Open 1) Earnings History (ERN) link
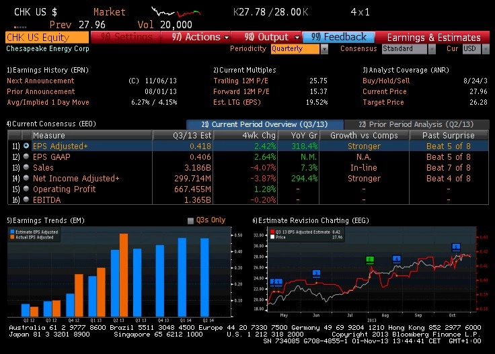 pos(48,70)
